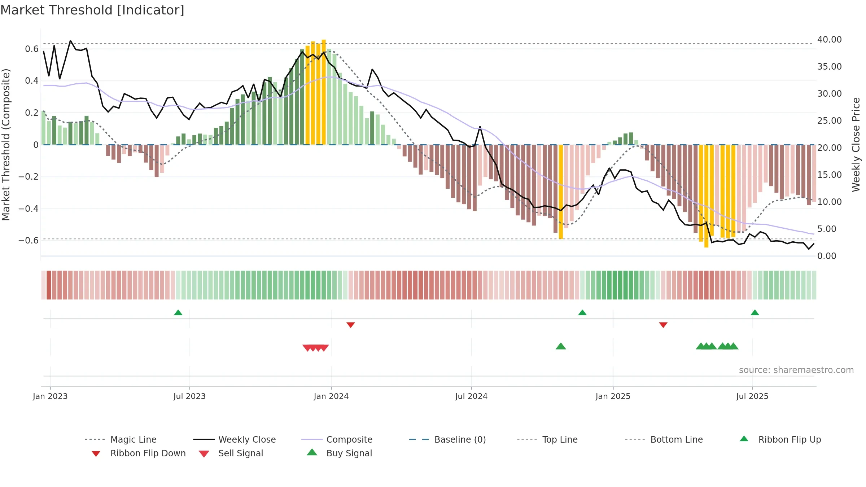Click the ribbon flip down marker after Jan 2024

(x=351, y=325)
